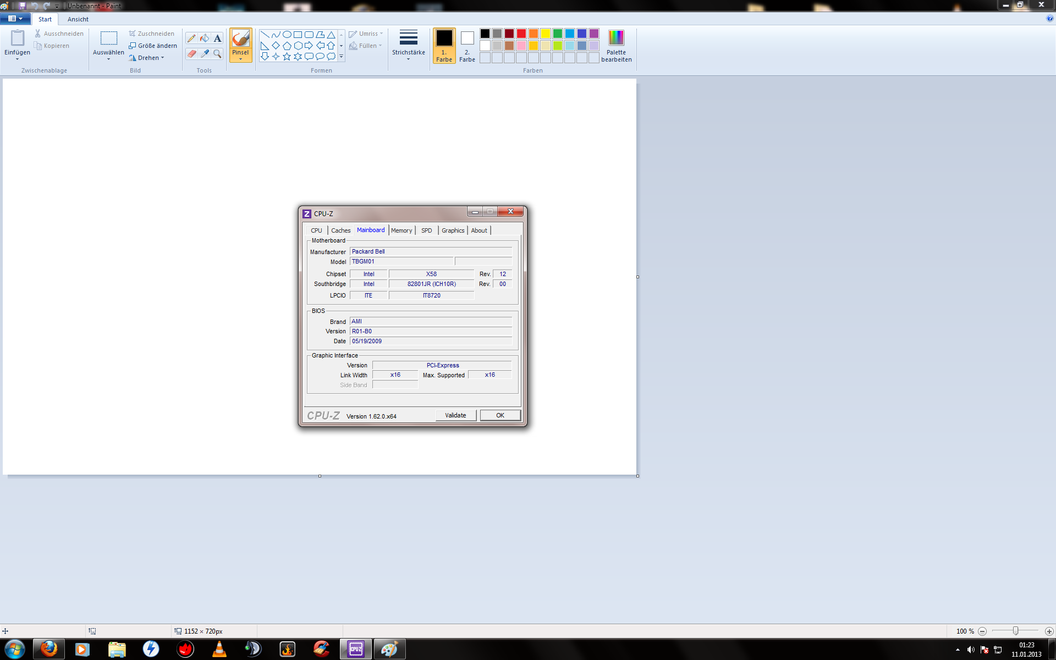Select the Pencil tool
Viewport: 1056px width, 660px height.
click(x=191, y=38)
